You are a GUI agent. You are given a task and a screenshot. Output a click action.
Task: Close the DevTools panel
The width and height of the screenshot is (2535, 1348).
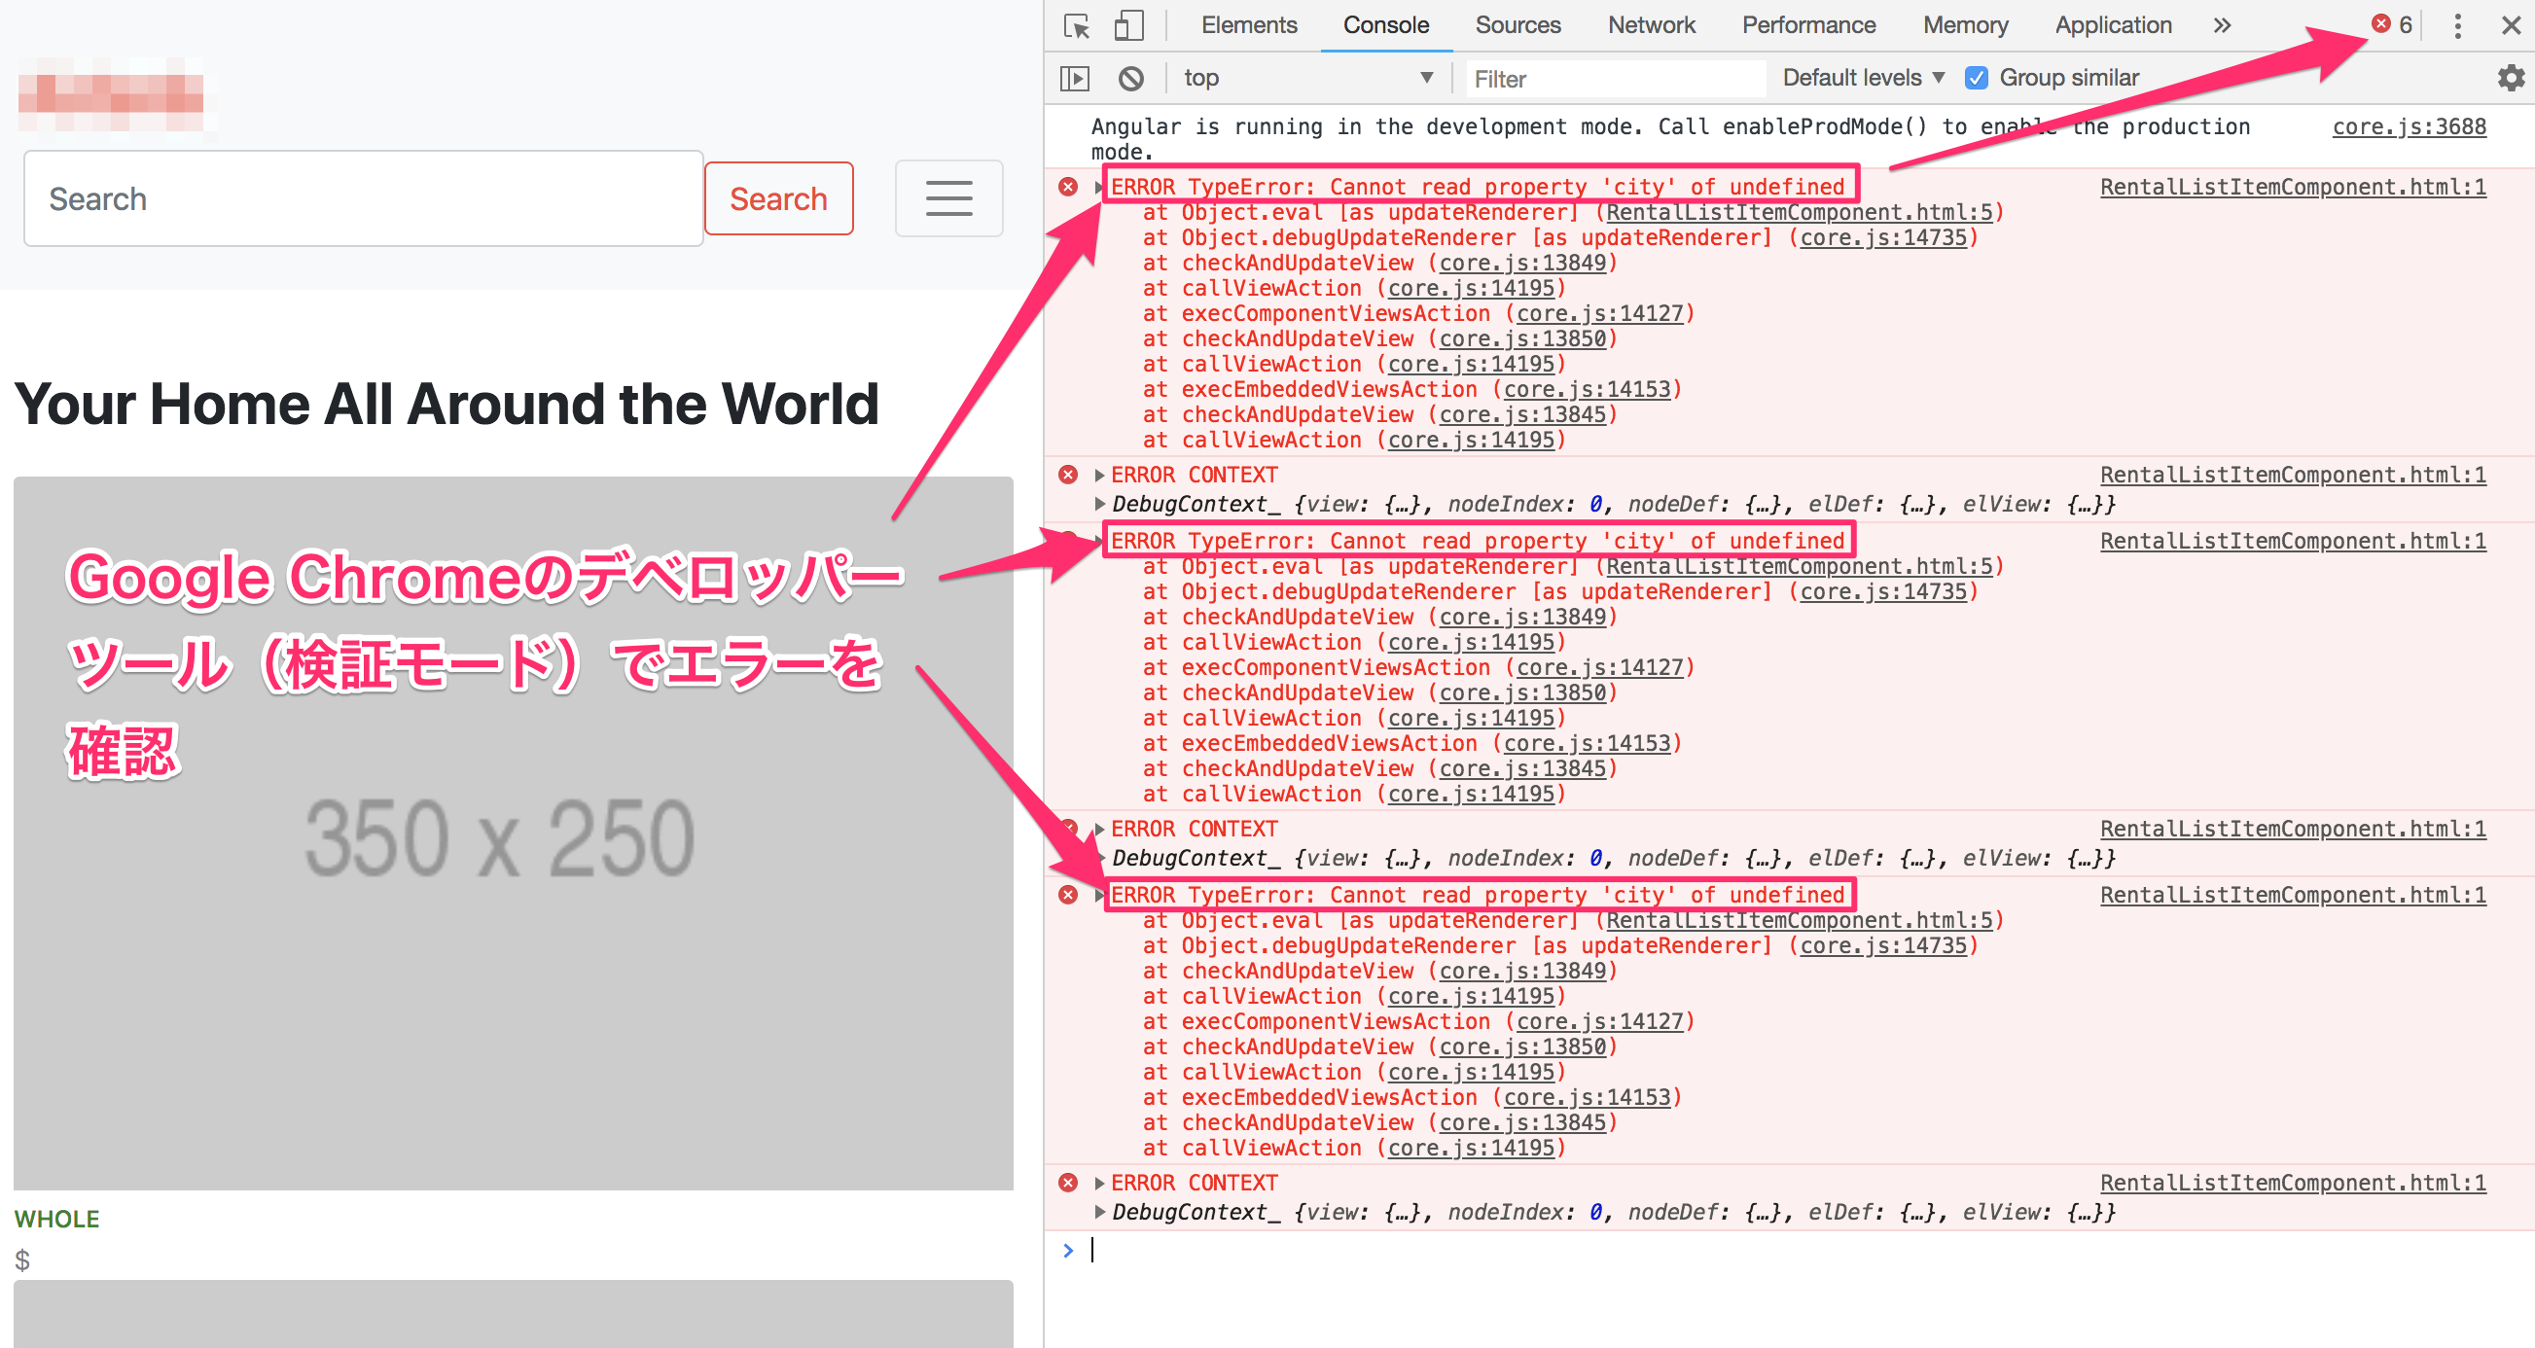click(2511, 25)
